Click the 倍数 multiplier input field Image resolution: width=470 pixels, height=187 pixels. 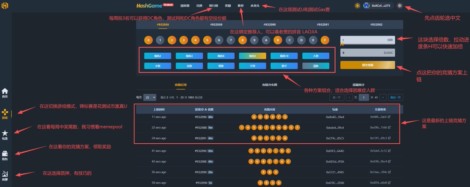tap(368, 39)
